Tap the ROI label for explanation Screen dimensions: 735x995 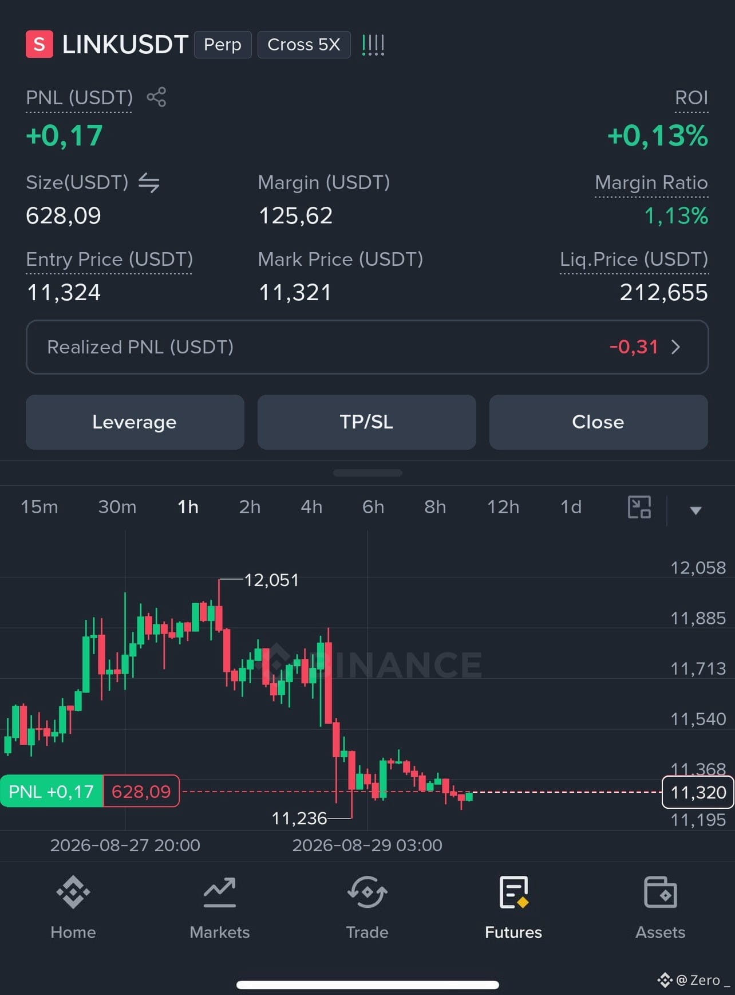tap(691, 97)
